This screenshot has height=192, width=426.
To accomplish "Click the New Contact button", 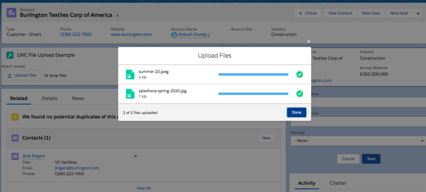I will pyautogui.click(x=340, y=13).
